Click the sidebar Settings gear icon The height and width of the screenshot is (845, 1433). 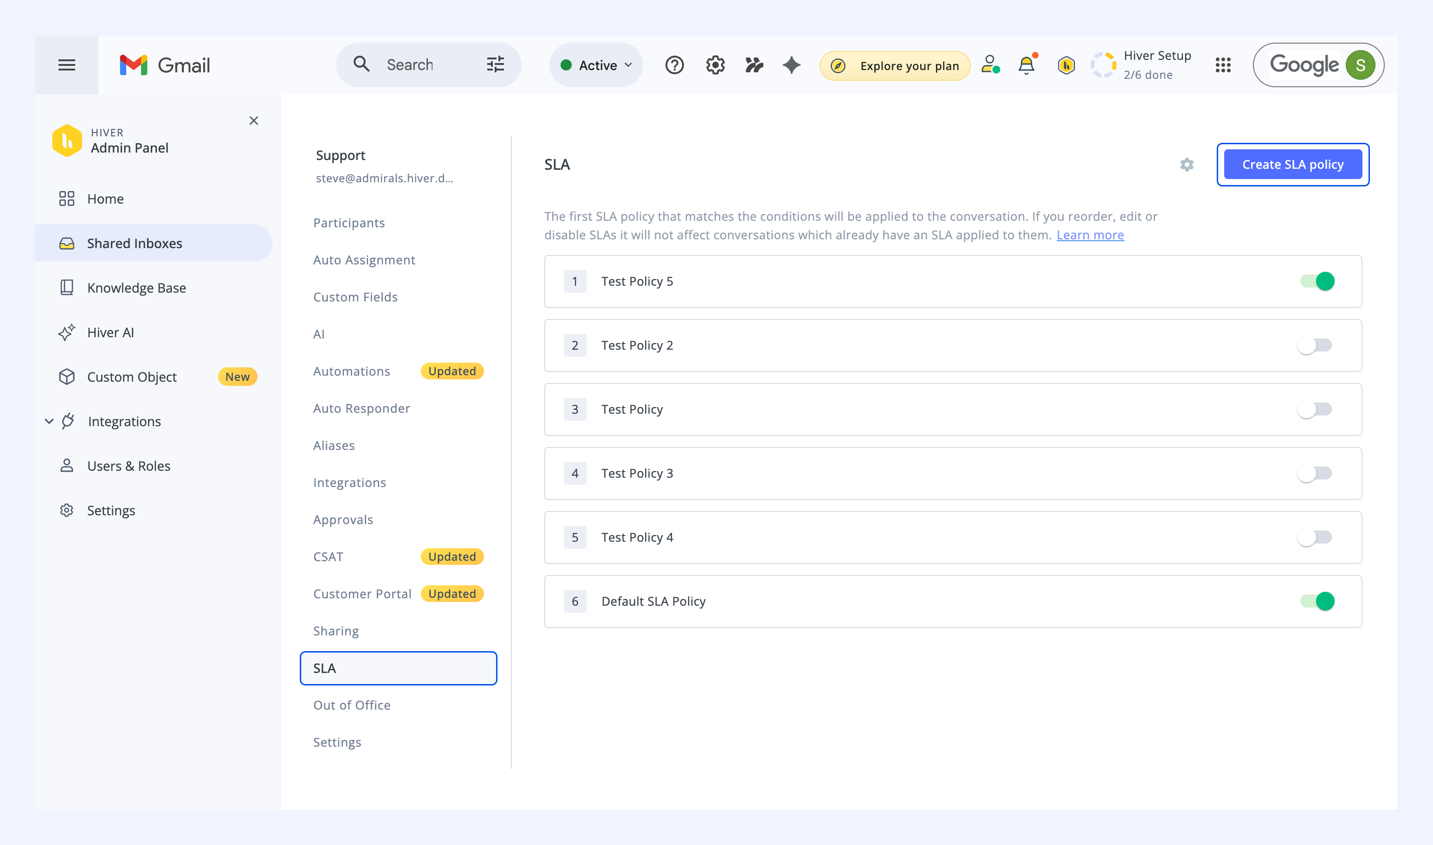[x=67, y=510]
